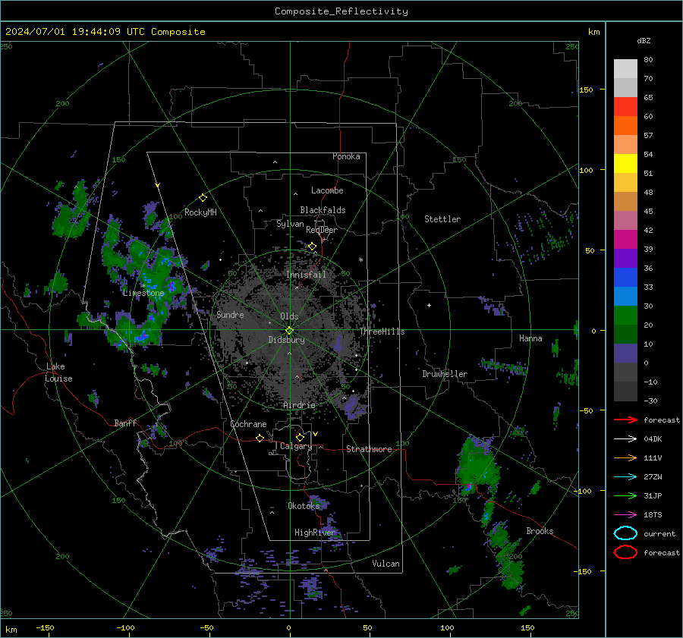
Task: Click the Cochrane label
Action: pyautogui.click(x=248, y=424)
